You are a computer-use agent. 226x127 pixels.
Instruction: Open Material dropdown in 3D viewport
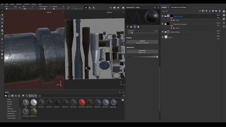pyautogui.click(x=55, y=12)
